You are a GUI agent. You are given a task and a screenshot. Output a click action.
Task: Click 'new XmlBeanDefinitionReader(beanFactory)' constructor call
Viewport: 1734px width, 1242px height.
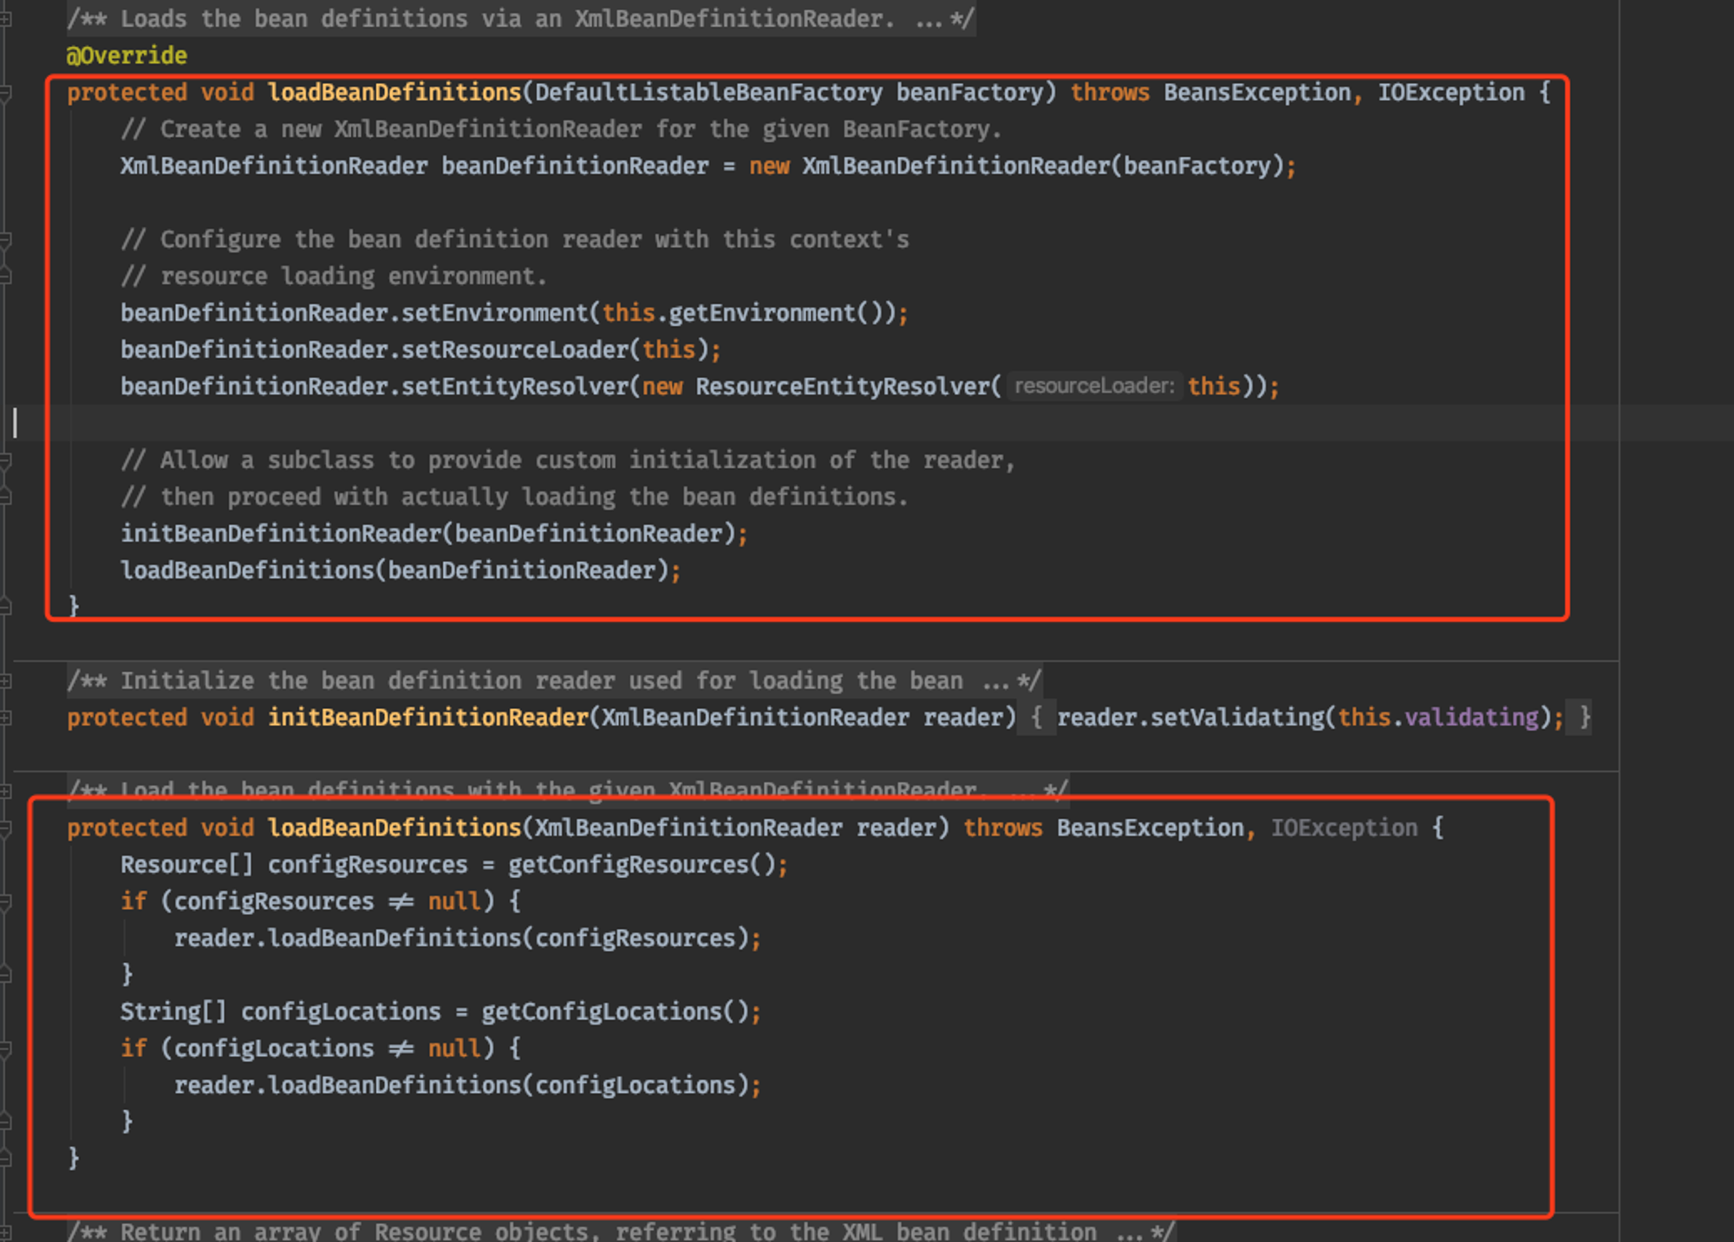point(1016,166)
